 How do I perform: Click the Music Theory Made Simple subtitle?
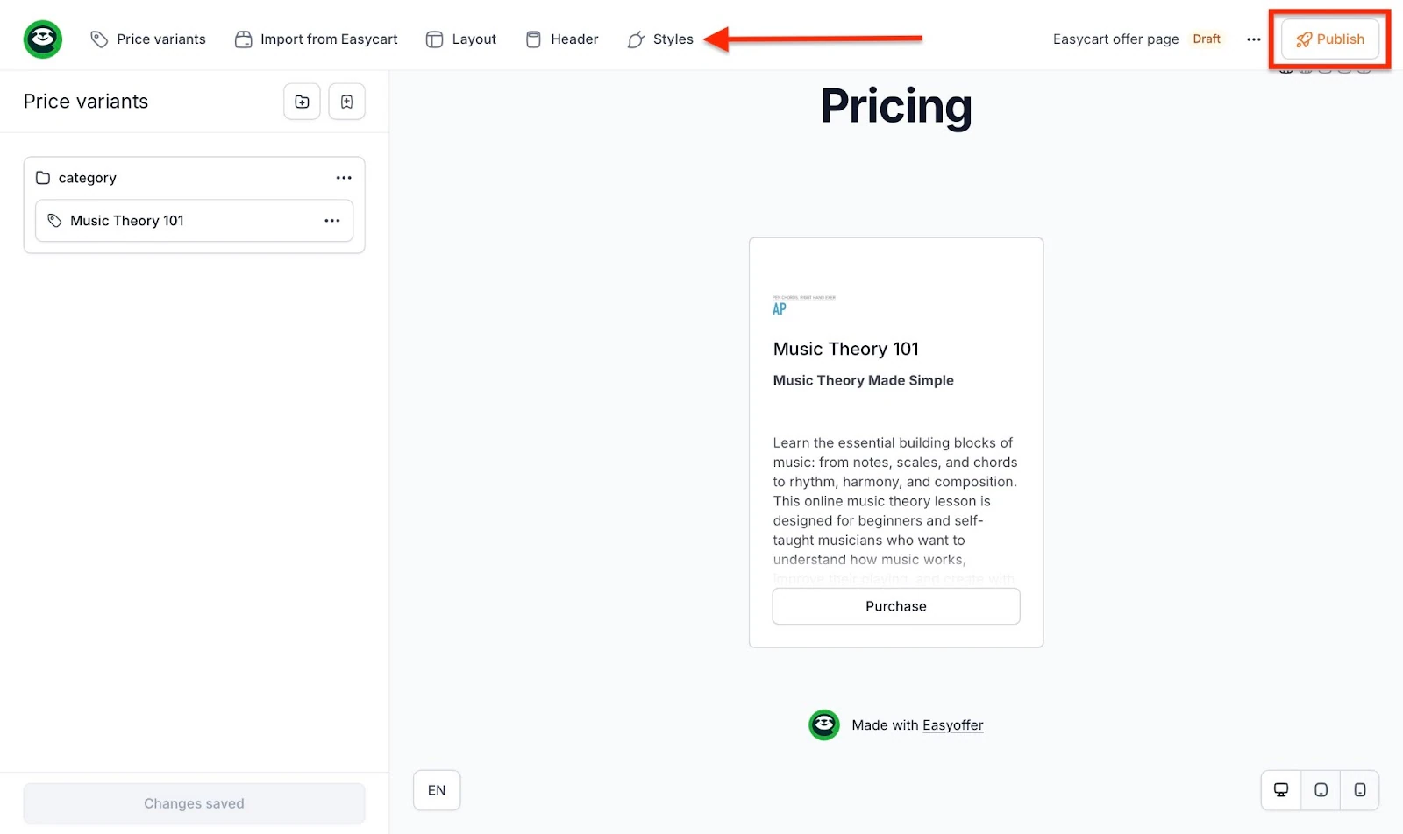863,380
